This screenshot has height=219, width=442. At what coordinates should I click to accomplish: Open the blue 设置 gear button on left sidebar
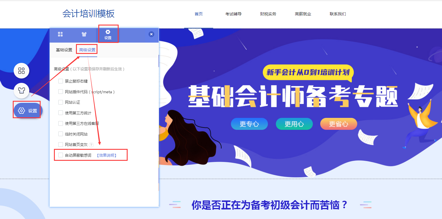[28, 111]
